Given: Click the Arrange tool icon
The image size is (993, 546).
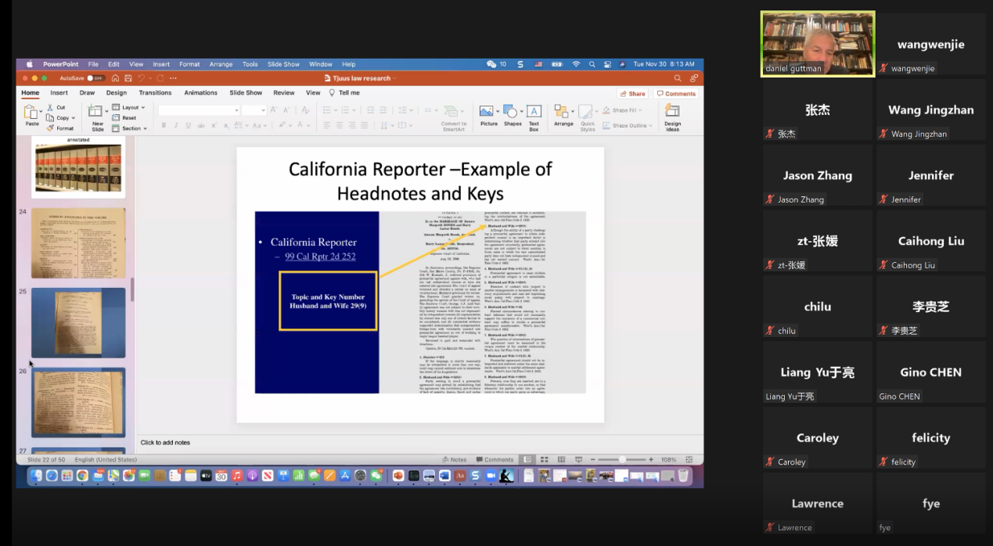Looking at the screenshot, I should click(x=563, y=114).
